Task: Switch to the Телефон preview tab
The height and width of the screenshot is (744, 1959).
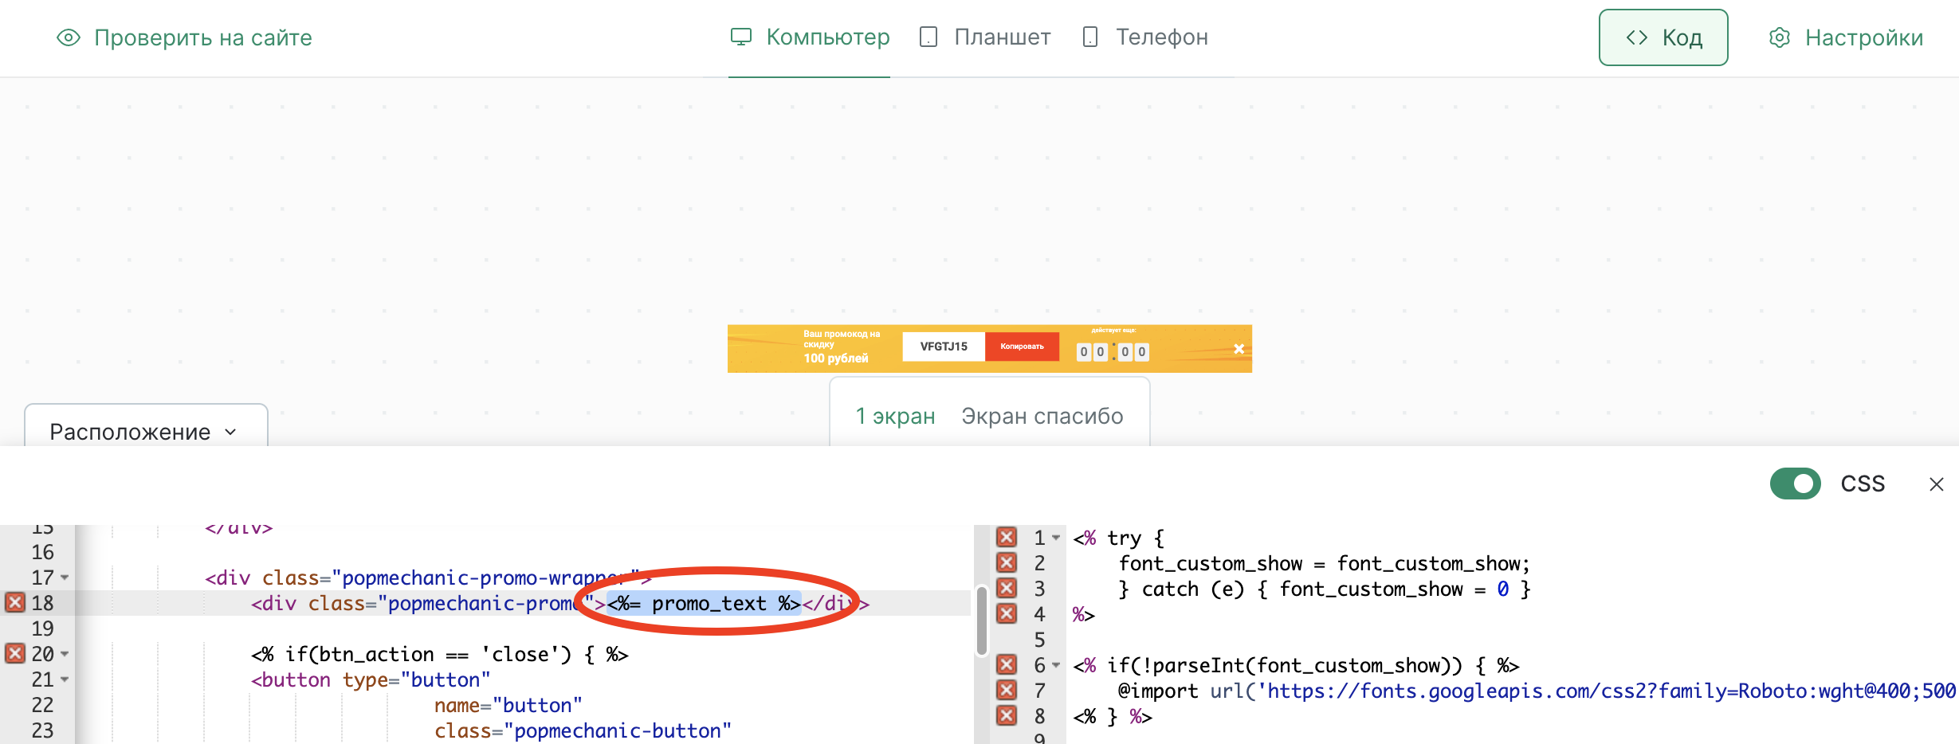Action: pos(1144,37)
